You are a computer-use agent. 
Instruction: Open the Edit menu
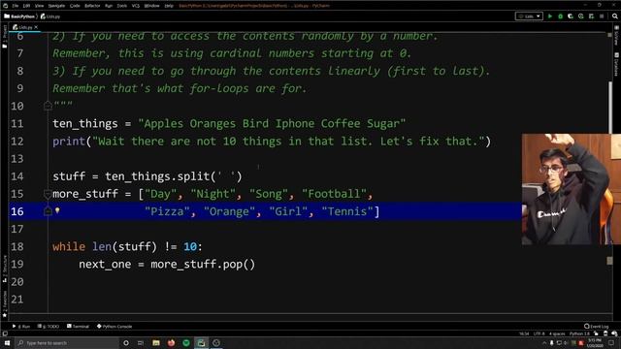(x=26, y=6)
